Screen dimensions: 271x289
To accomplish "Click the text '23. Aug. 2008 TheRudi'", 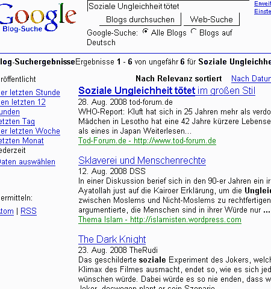I will (x=118, y=250).
